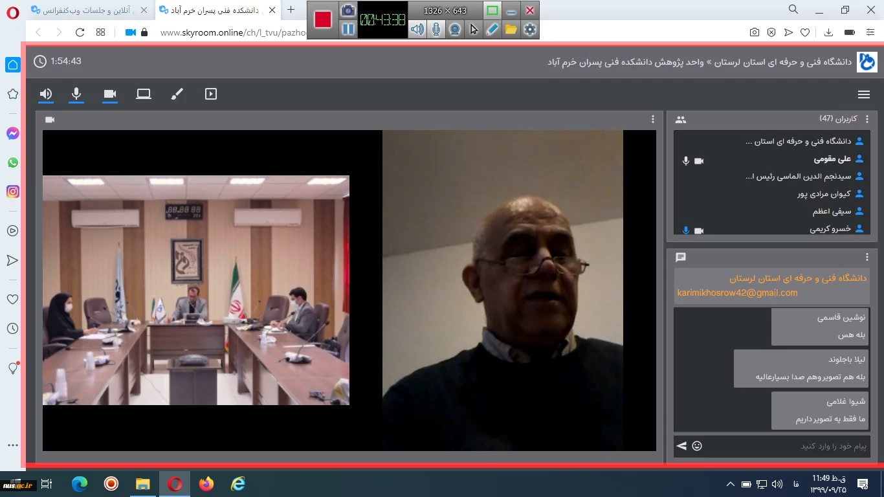Open the recorder settings gear icon
This screenshot has width=884, height=497.
[x=530, y=29]
